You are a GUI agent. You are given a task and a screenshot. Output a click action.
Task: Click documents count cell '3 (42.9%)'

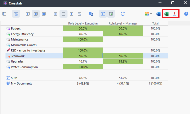pos(83,83)
